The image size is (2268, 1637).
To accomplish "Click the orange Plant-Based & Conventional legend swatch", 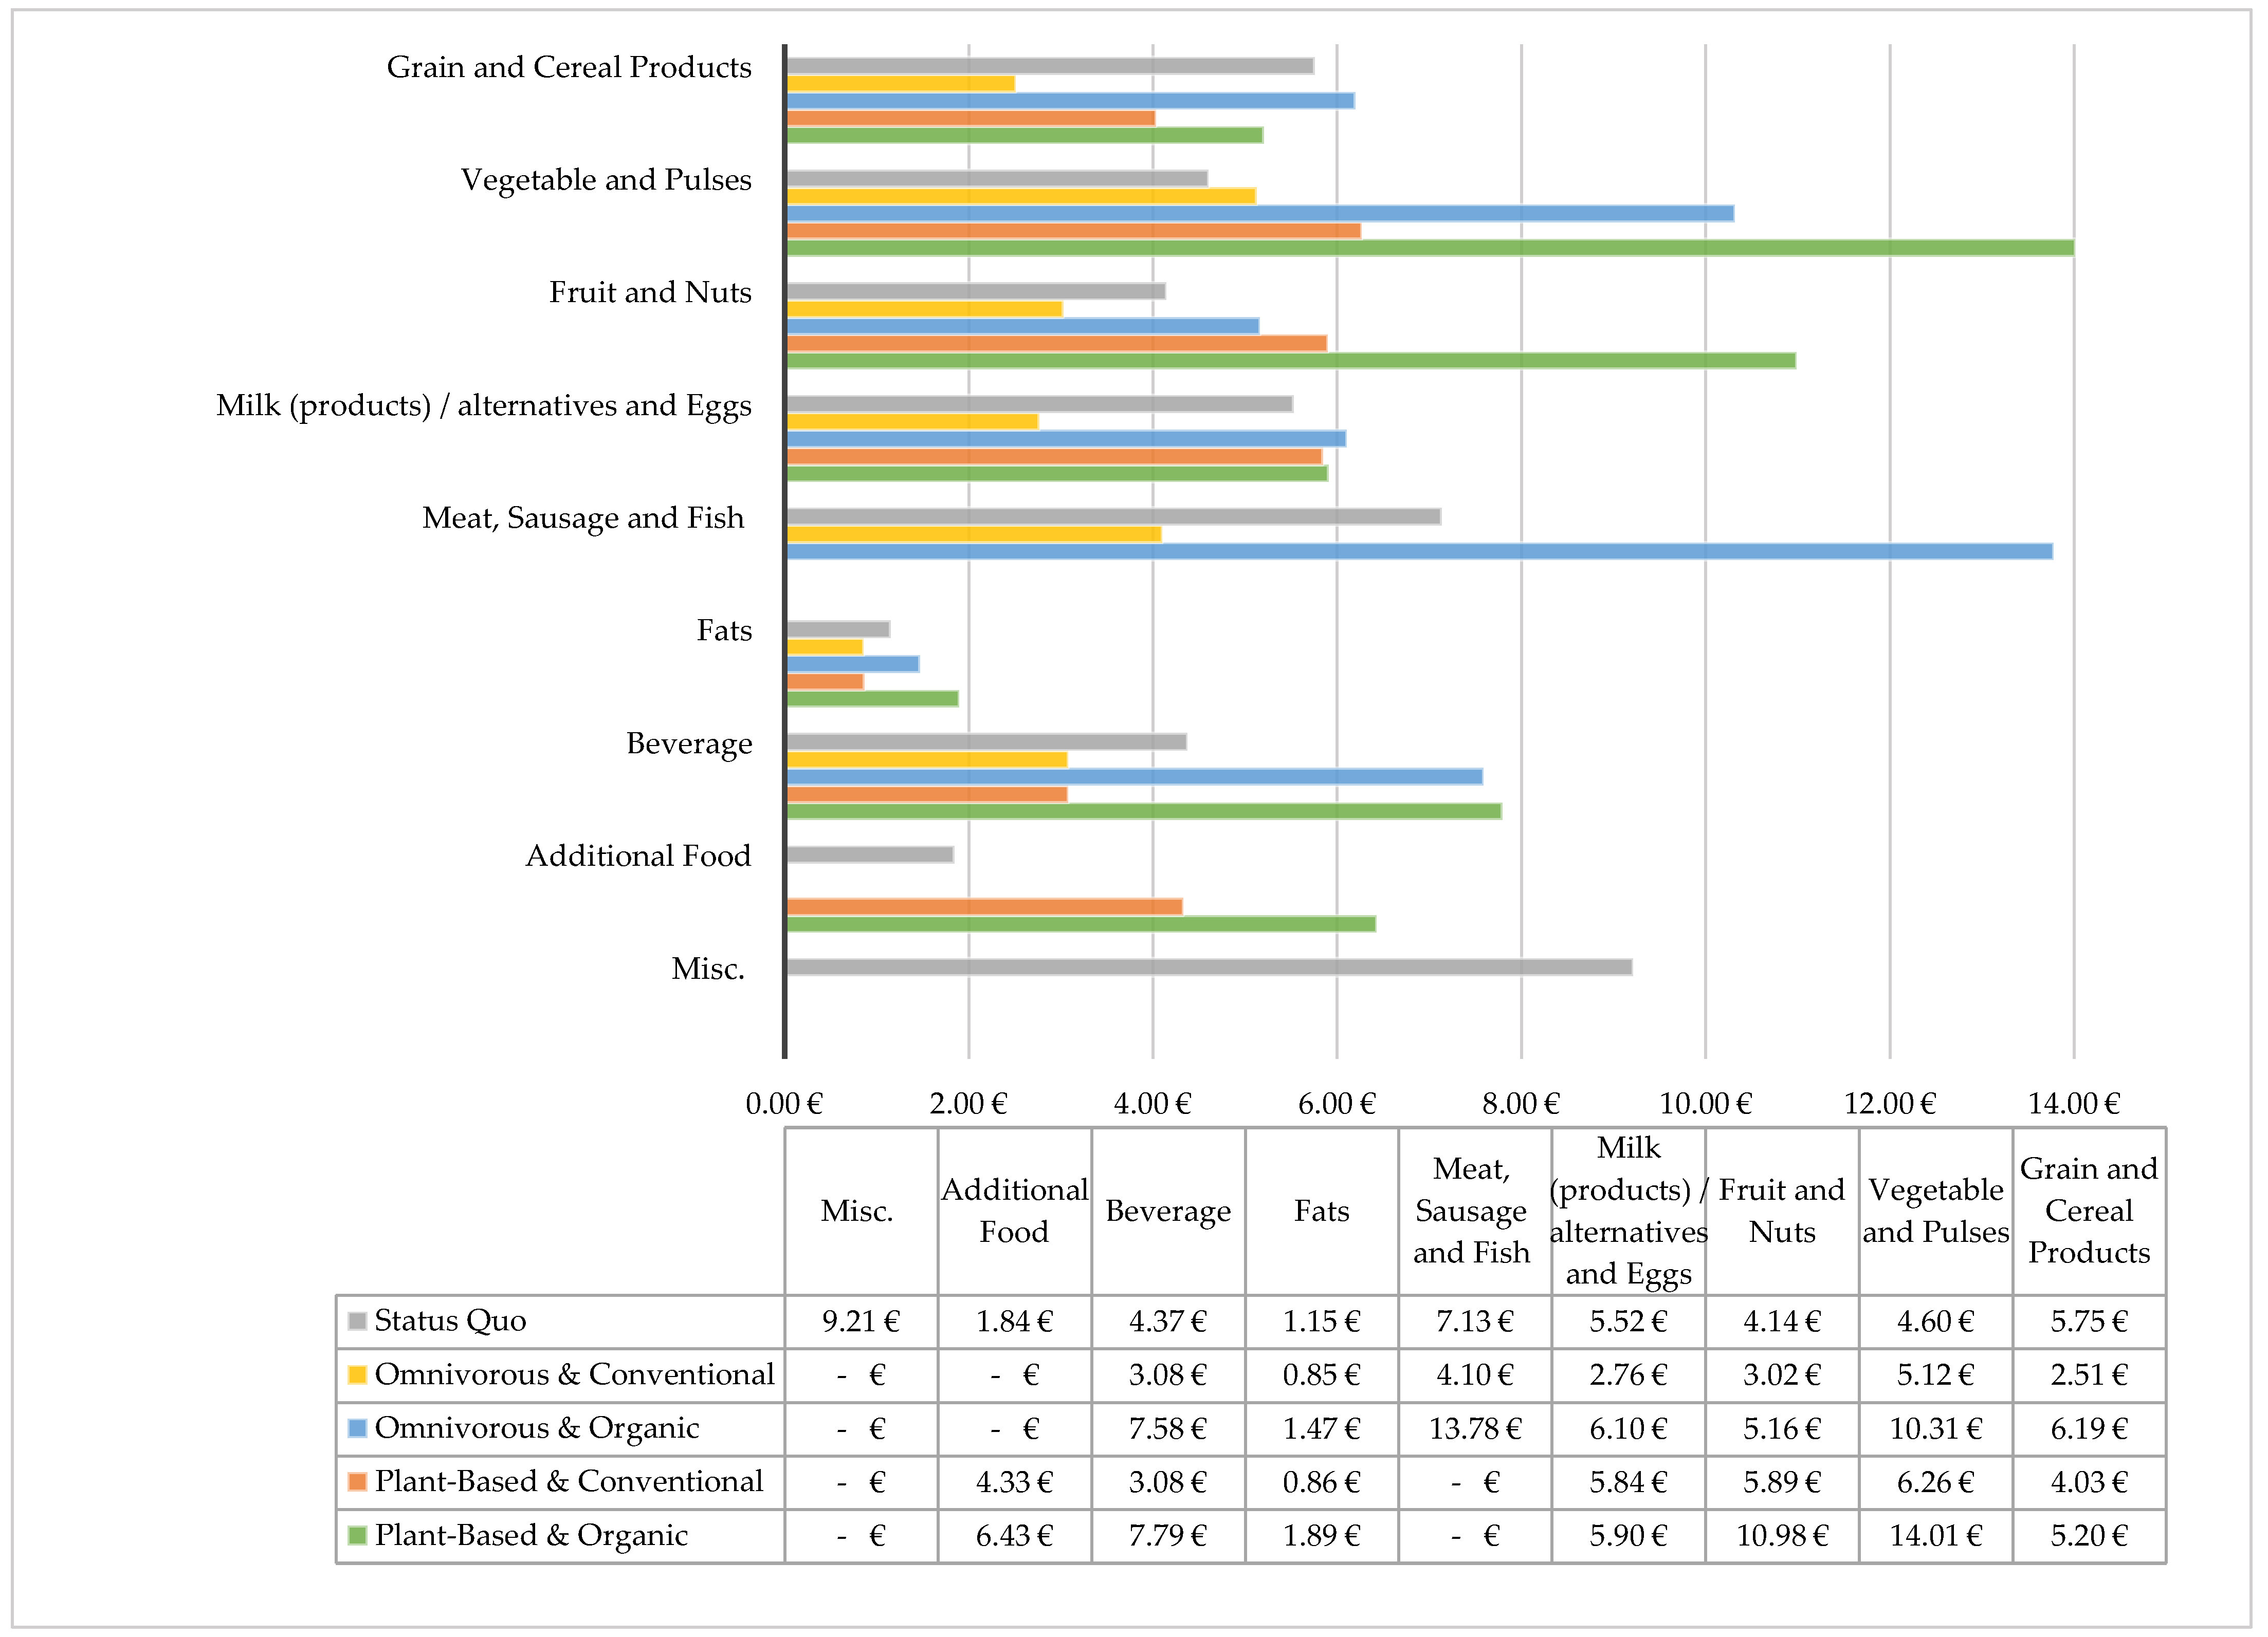I will pyautogui.click(x=357, y=1481).
